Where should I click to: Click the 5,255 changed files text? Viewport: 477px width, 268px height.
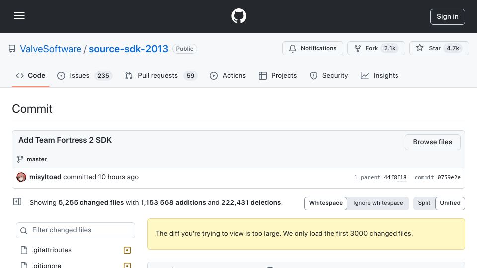point(91,202)
